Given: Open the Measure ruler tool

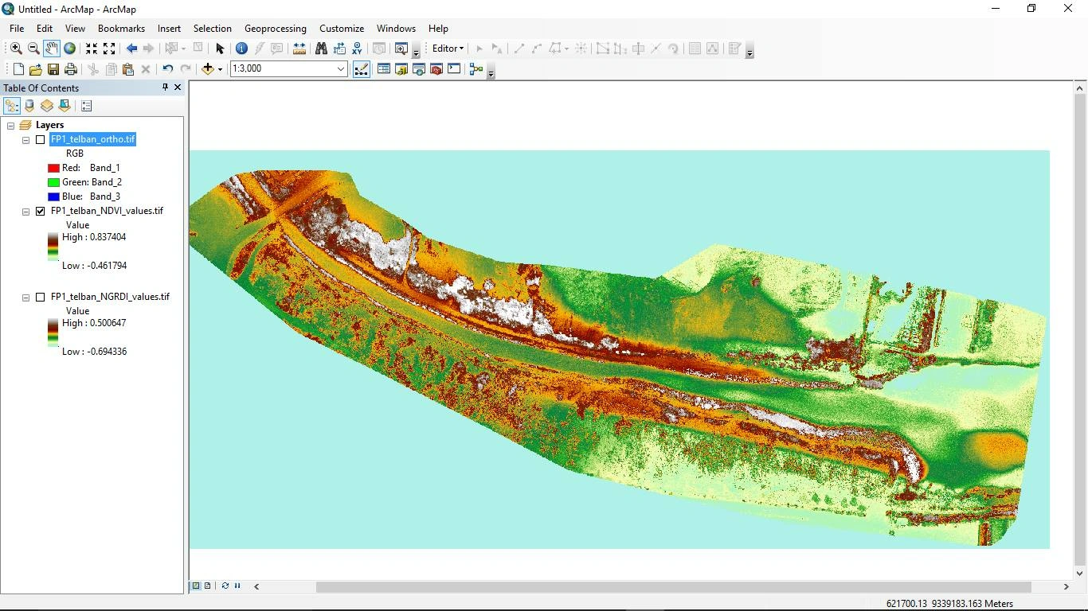Looking at the screenshot, I should pos(299,49).
